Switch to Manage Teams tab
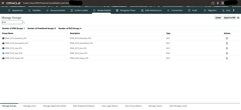Image resolution: width=241 pixels, height=110 pixels. point(155,106)
